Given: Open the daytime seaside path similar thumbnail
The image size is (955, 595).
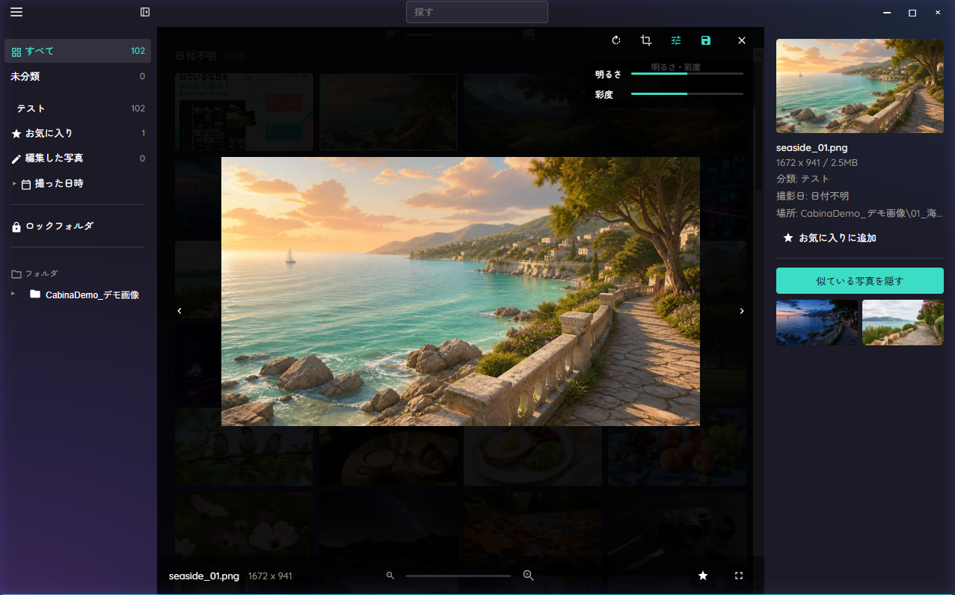Looking at the screenshot, I should (903, 323).
